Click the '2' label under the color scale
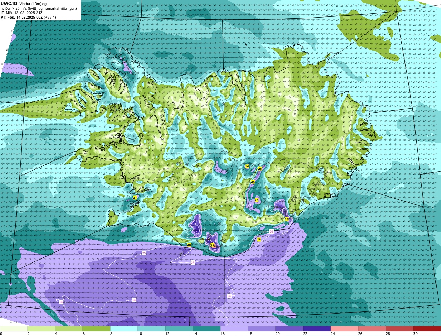This screenshot has height=336, width=441. click(x=28, y=334)
